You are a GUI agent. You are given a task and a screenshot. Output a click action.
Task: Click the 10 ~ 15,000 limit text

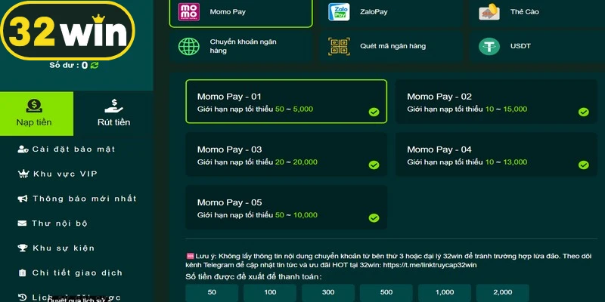[x=506, y=109]
